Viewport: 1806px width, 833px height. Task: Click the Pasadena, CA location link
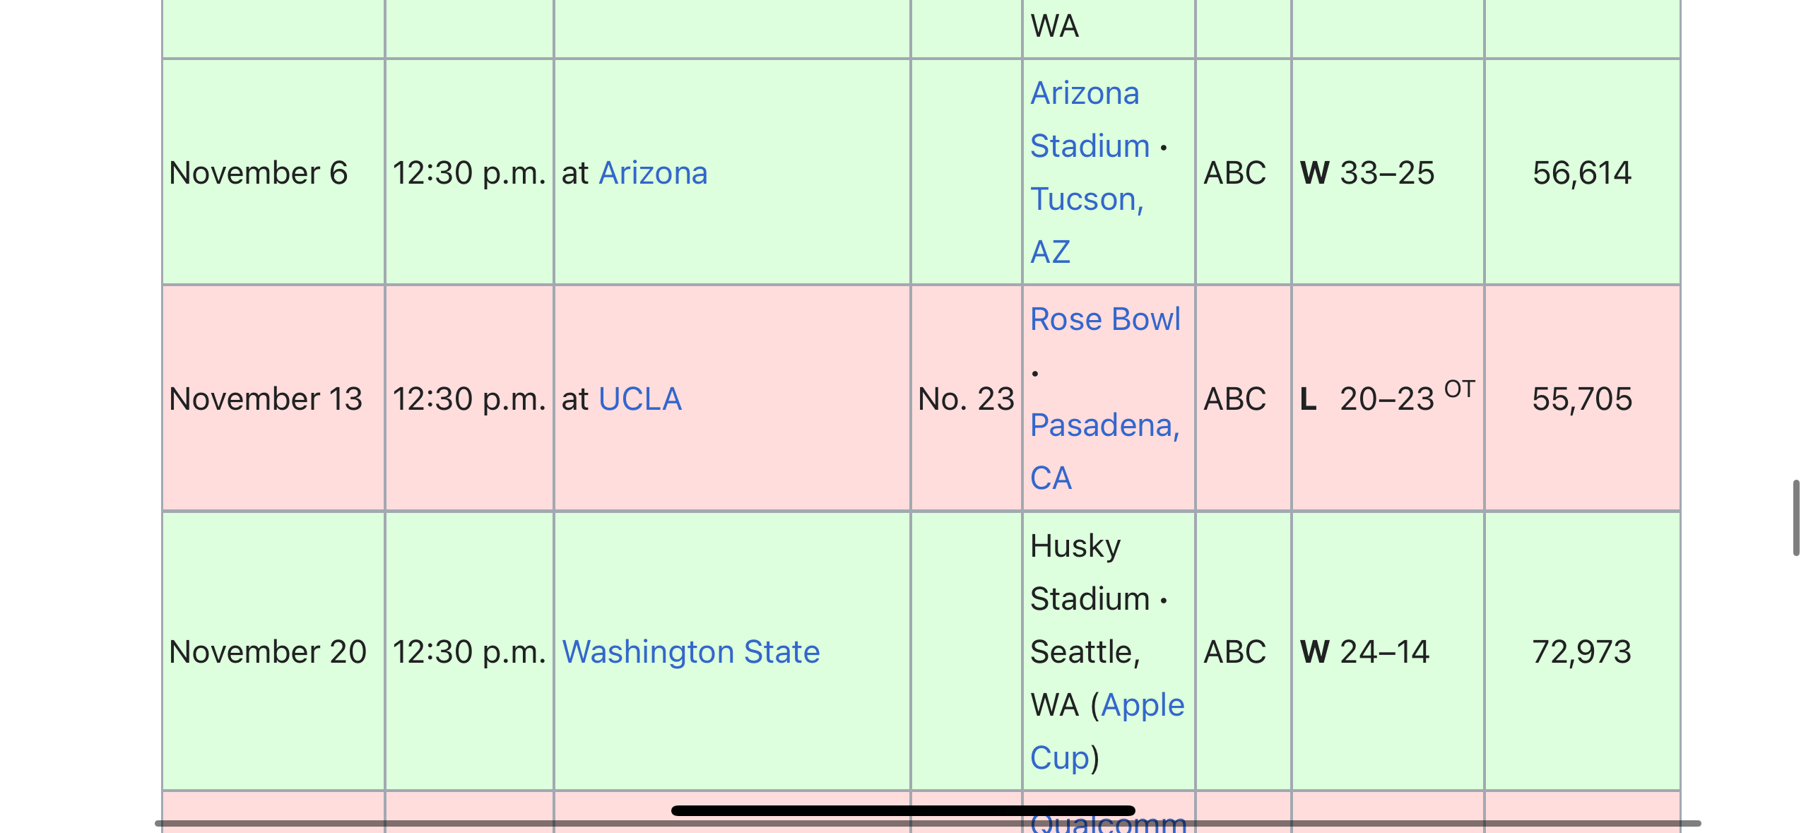(x=1103, y=451)
